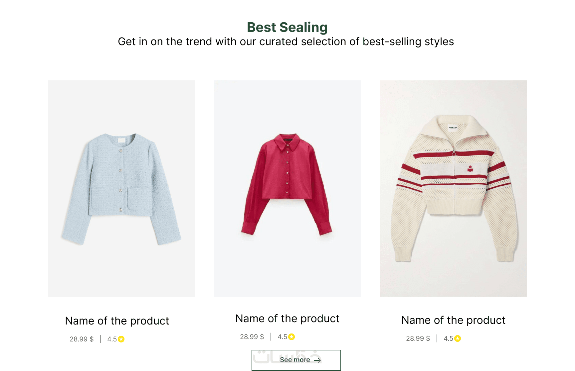
Task: Click the arrow icon in See more
Action: (x=317, y=360)
